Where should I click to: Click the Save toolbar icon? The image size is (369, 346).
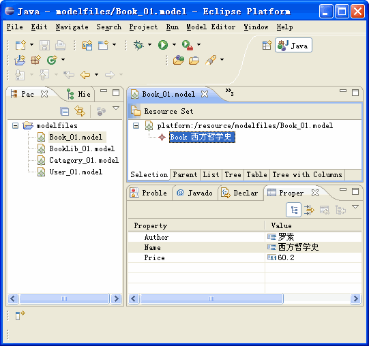44,45
